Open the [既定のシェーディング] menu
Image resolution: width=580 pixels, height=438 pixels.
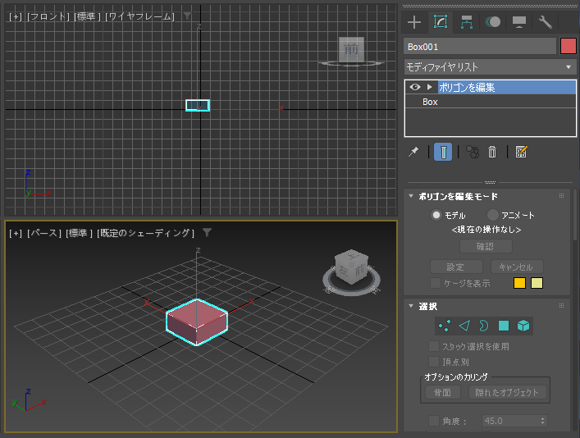pyautogui.click(x=145, y=233)
